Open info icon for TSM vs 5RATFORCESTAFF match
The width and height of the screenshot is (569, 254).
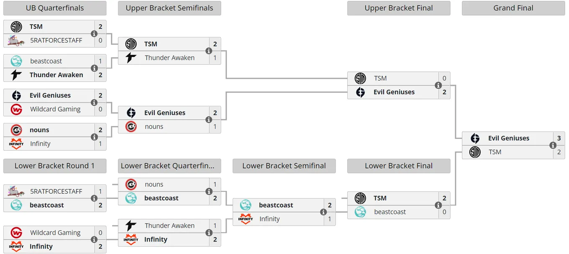click(x=94, y=34)
